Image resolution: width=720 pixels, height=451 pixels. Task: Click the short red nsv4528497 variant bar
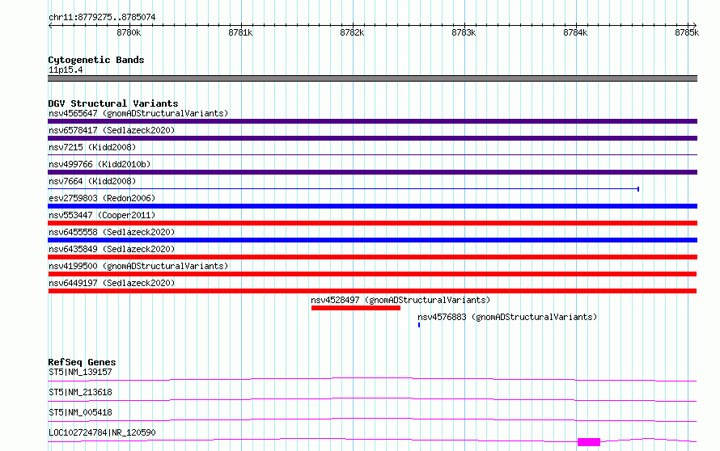coord(356,308)
